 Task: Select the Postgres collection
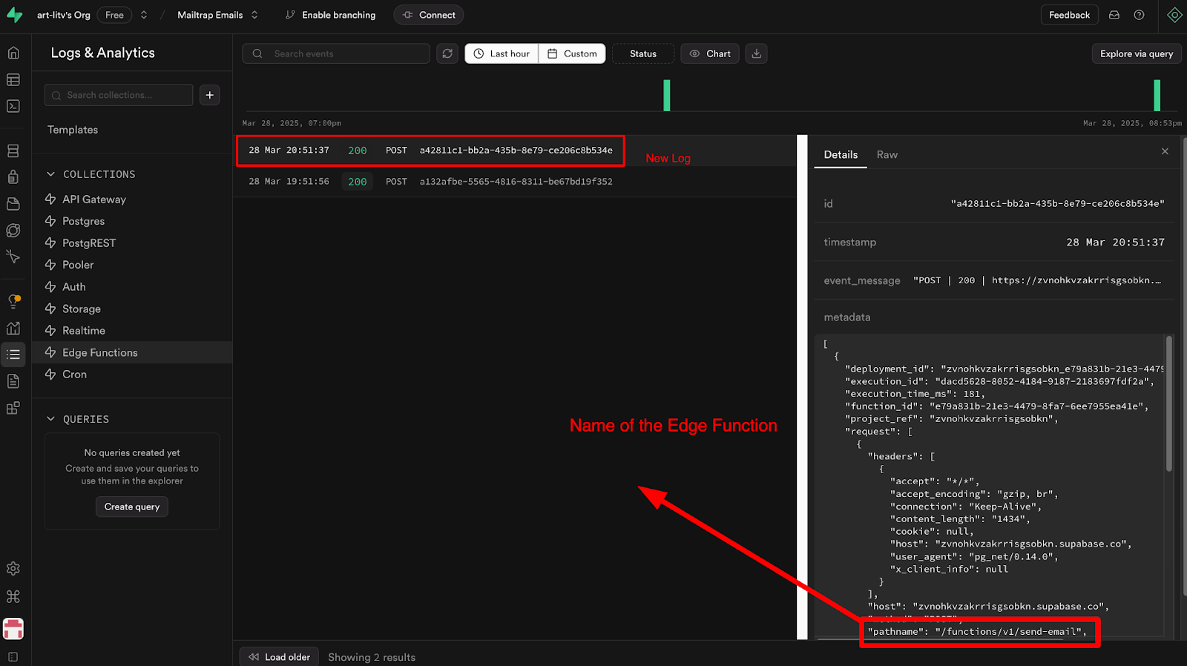point(132,221)
